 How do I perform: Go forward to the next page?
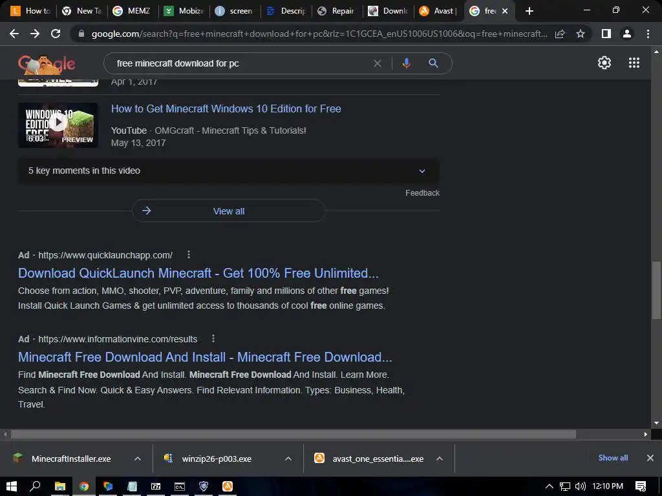pos(35,34)
